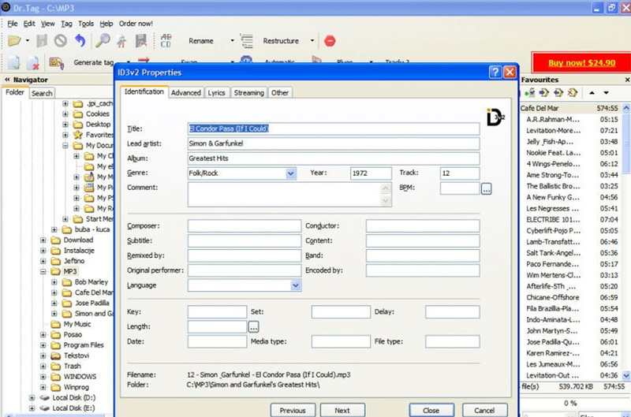Click the Encoded by field
This screenshot has width=631, height=417.
[x=423, y=270]
